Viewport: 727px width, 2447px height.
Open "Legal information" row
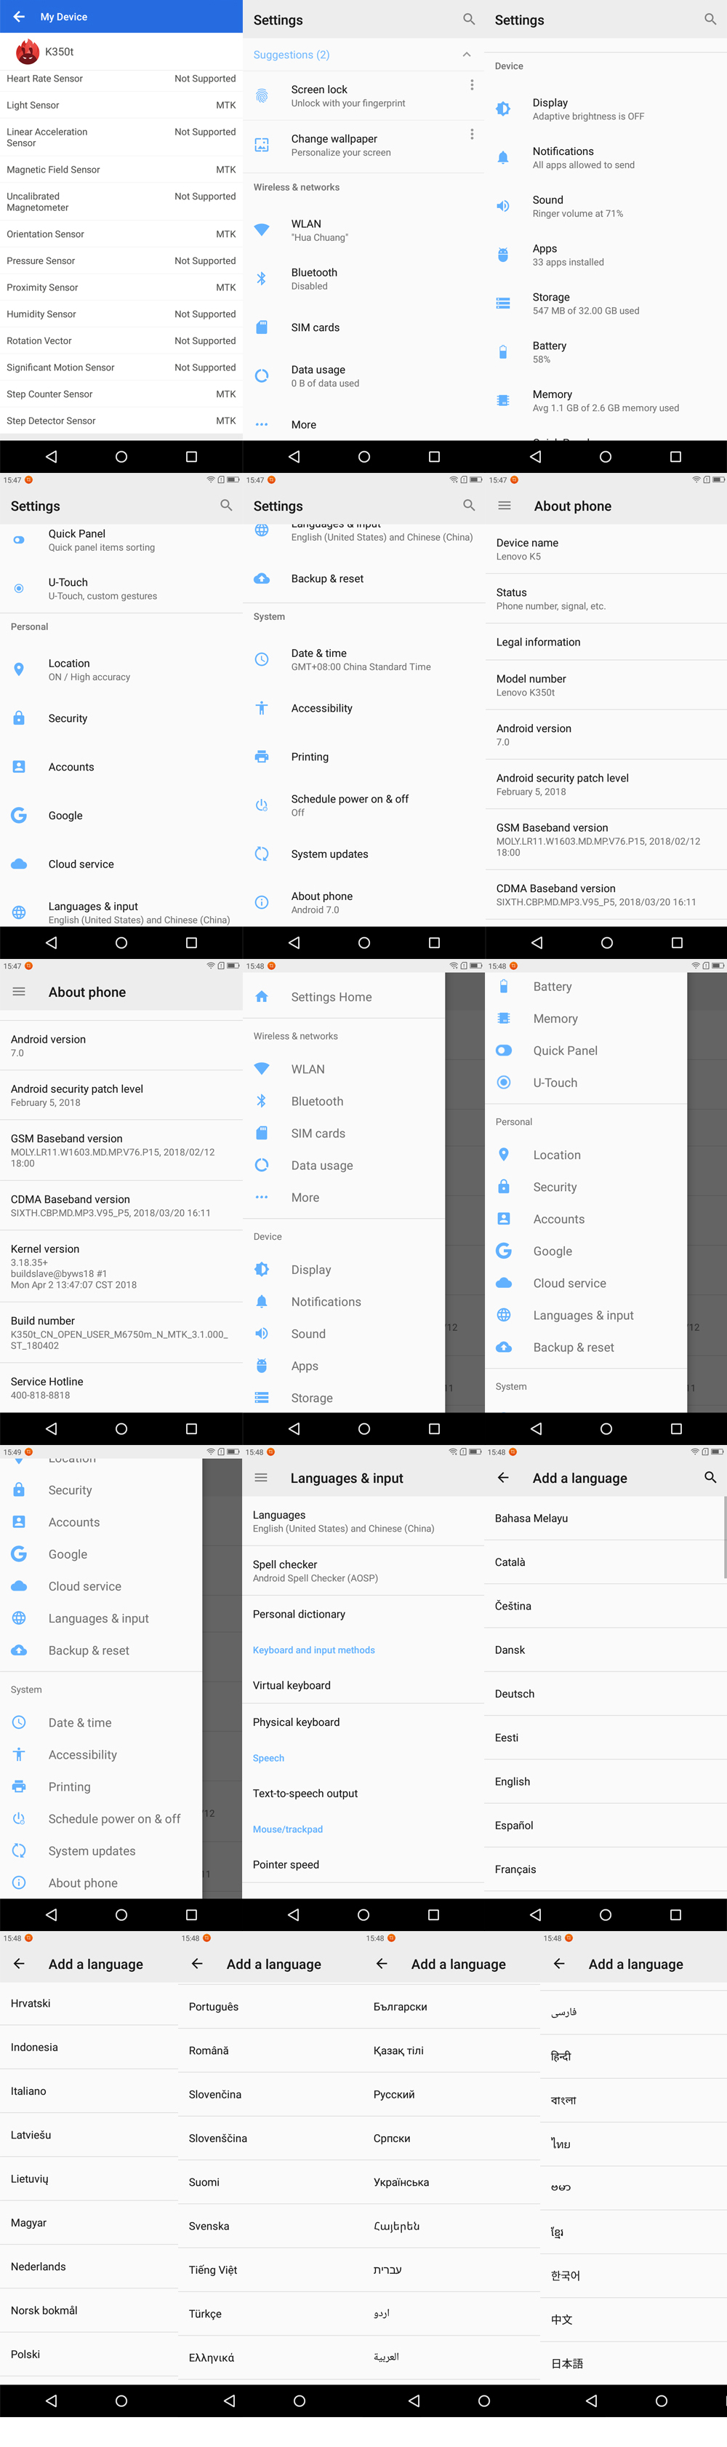pos(606,642)
